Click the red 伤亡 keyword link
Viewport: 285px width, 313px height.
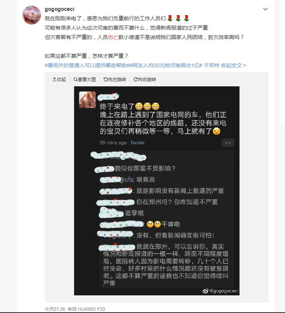[113, 37]
